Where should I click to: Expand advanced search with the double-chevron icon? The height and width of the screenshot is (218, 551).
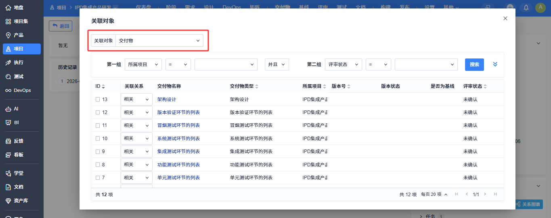(x=495, y=64)
